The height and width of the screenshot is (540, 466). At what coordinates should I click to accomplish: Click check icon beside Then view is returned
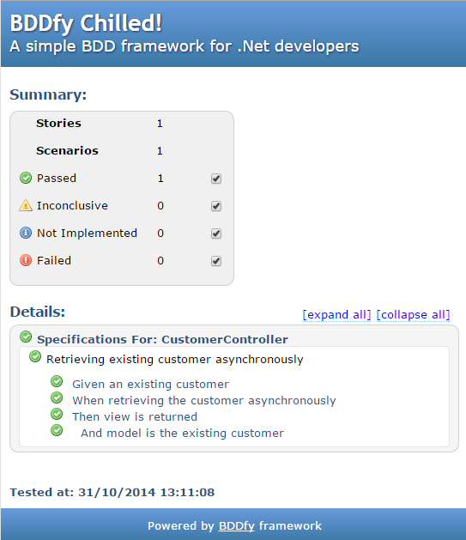tap(57, 414)
